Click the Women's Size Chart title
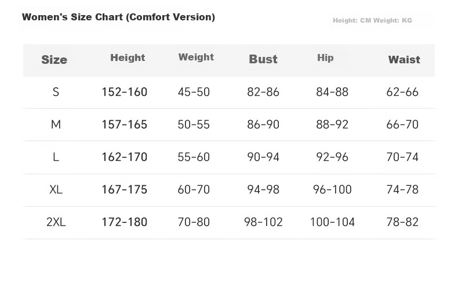The width and height of the screenshot is (458, 284). pos(119,17)
